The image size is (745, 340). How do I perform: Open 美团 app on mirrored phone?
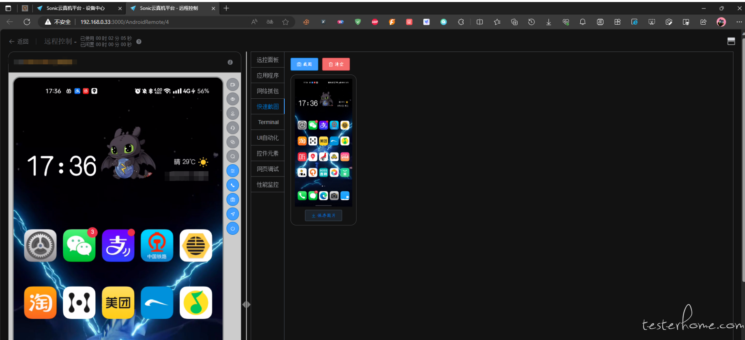118,303
